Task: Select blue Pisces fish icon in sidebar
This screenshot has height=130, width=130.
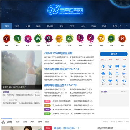Action: (124, 81)
